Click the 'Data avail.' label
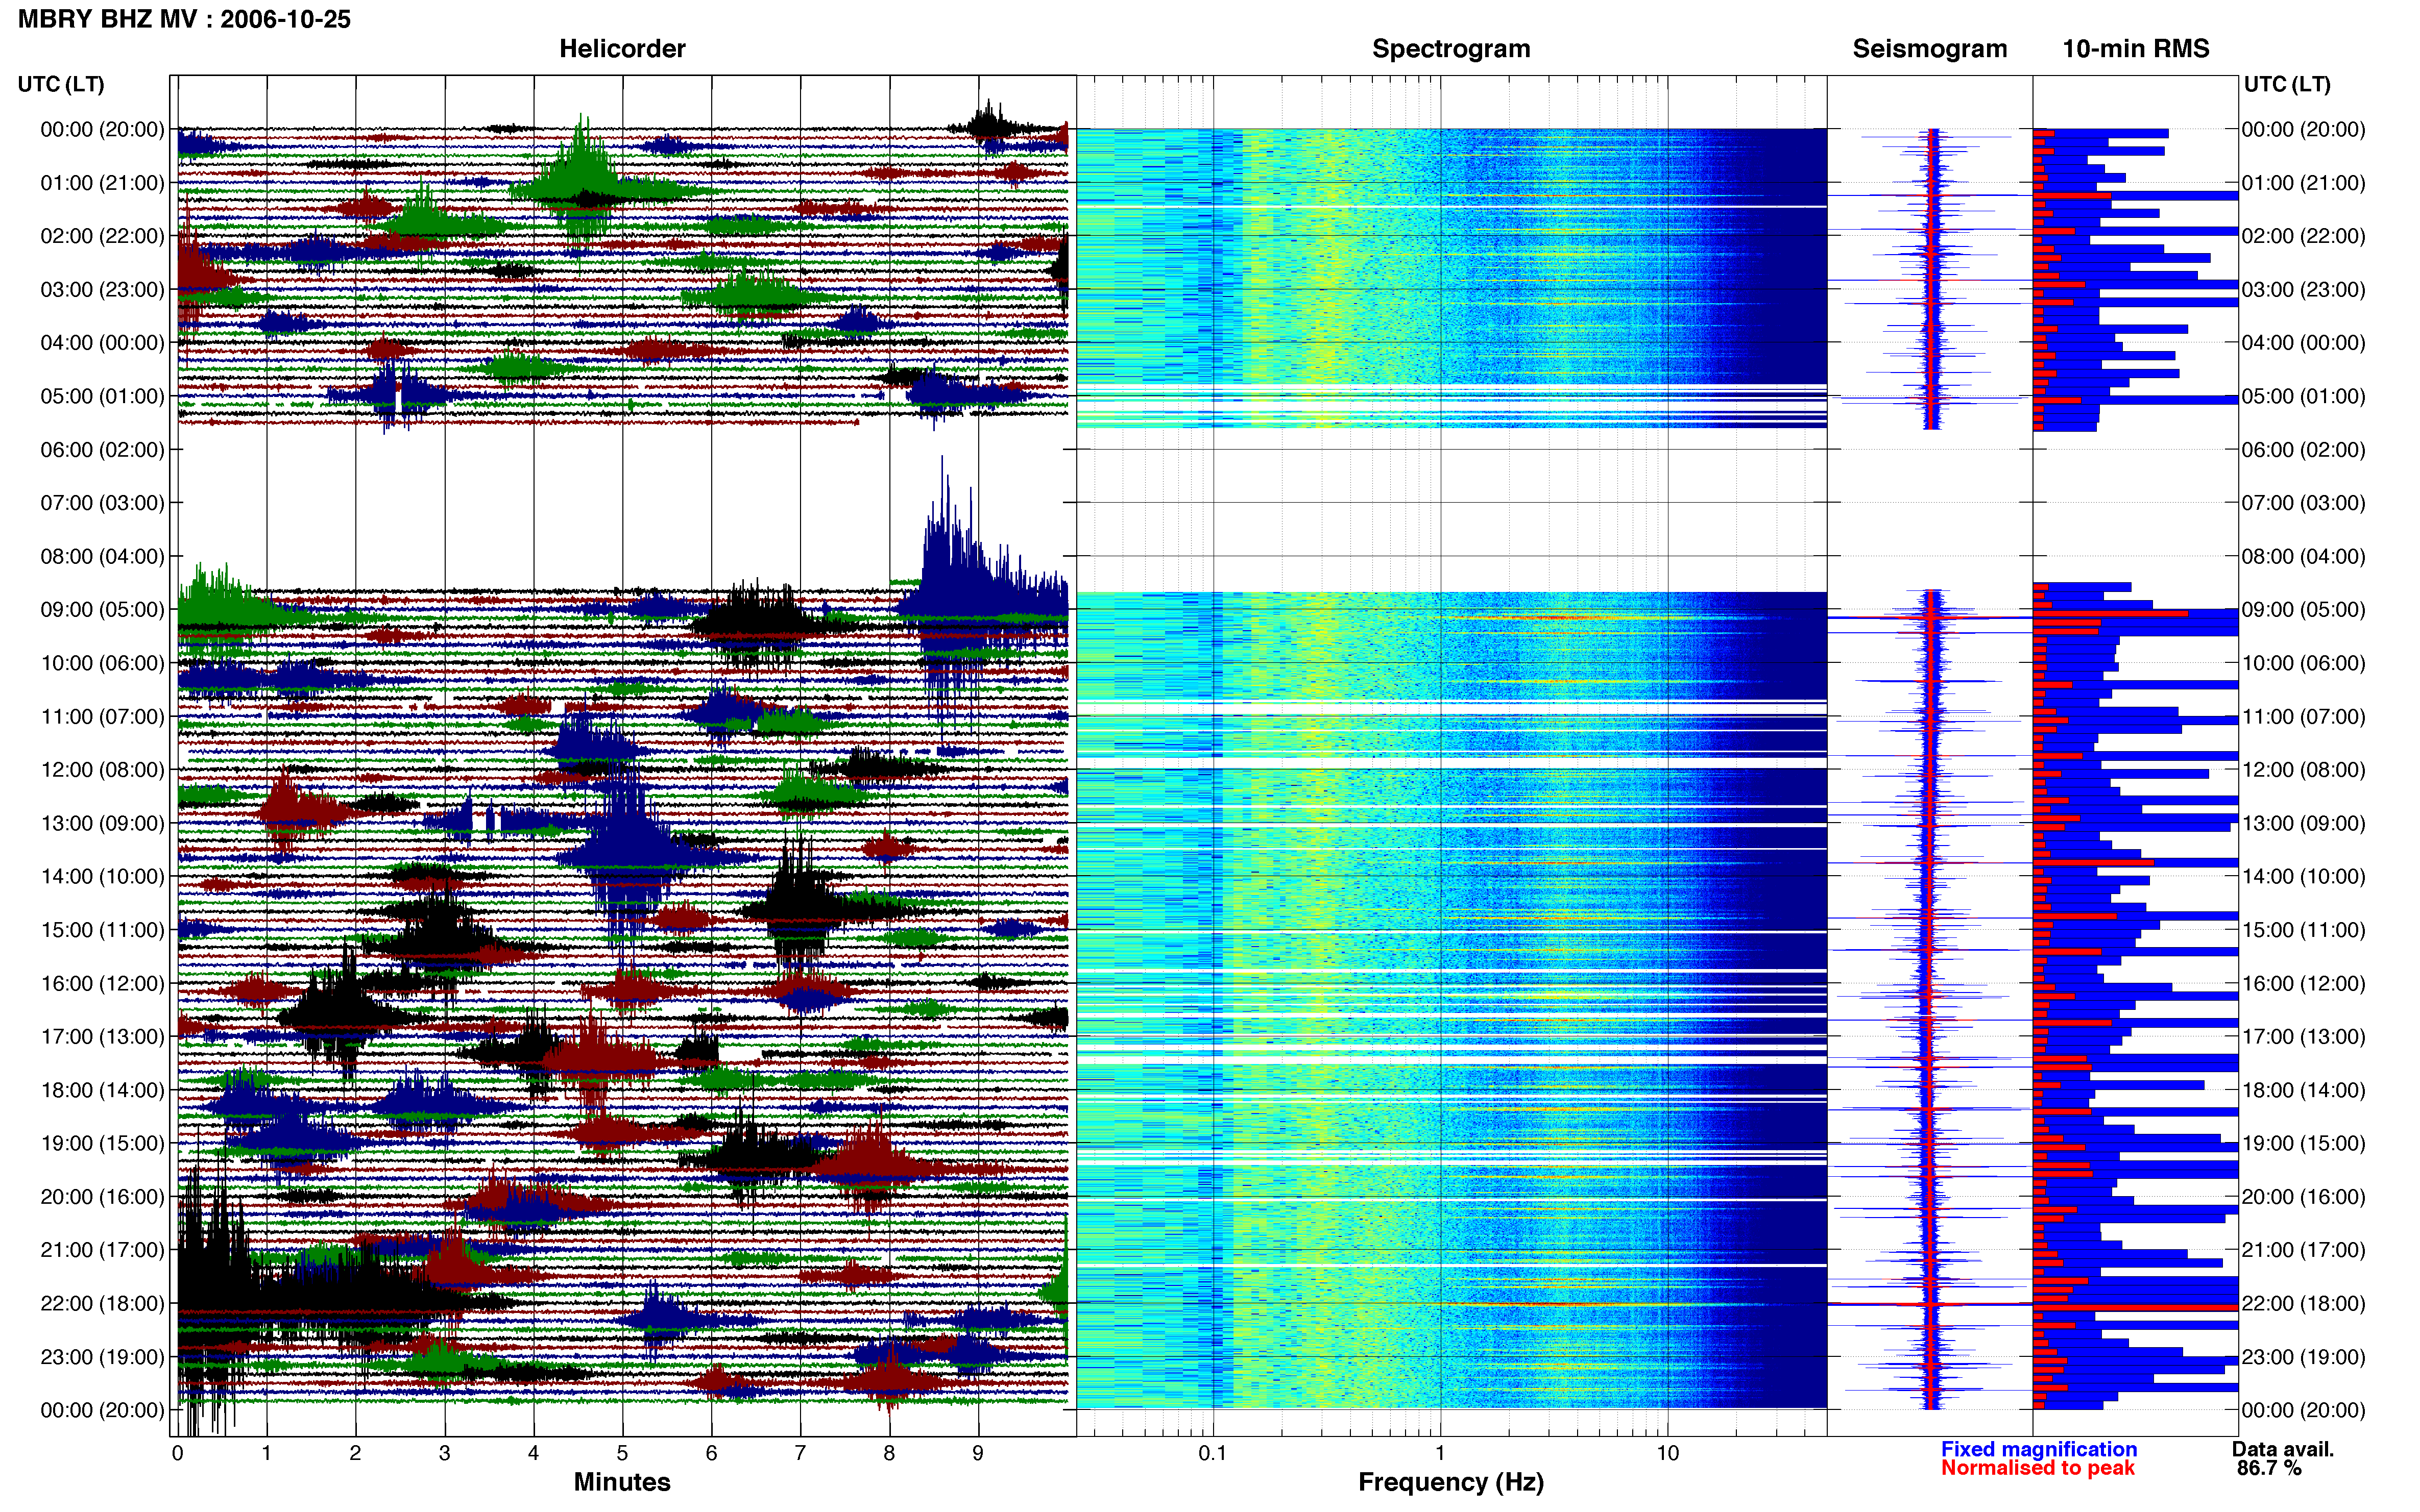This screenshot has width=2420, height=1512. [2283, 1449]
